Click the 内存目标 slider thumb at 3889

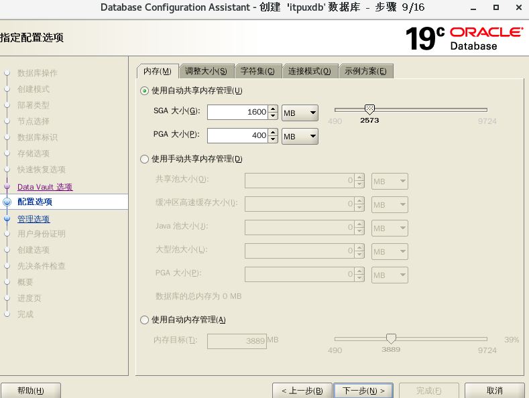tap(391, 338)
